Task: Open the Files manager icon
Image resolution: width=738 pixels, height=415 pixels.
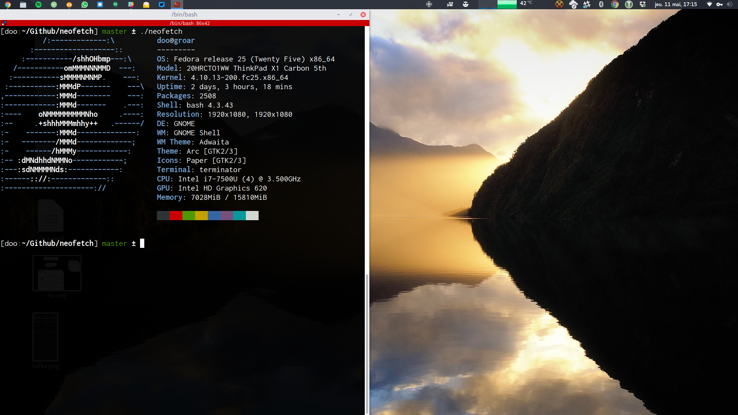Action: click(23, 5)
